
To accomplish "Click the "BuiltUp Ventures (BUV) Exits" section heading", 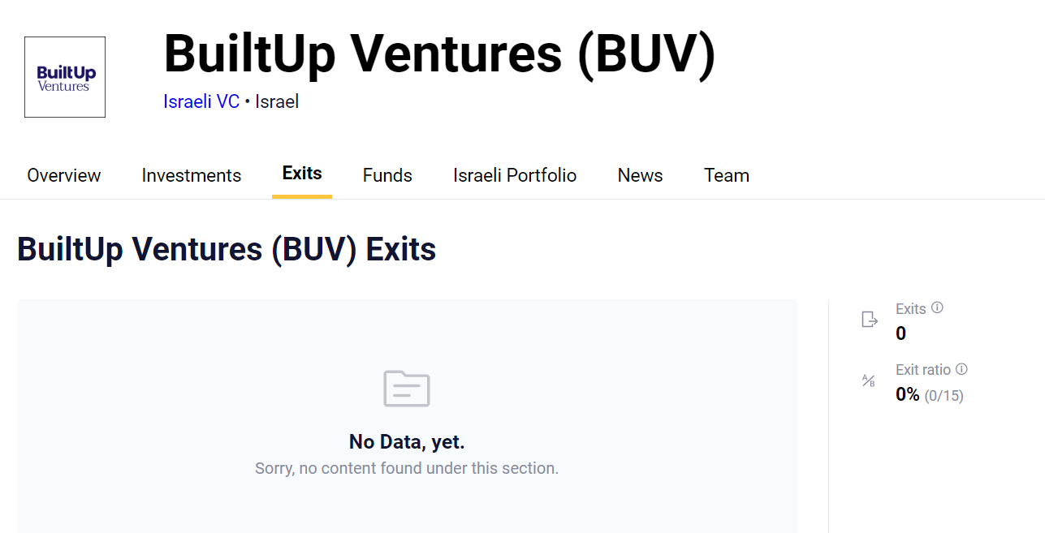I will [x=227, y=249].
